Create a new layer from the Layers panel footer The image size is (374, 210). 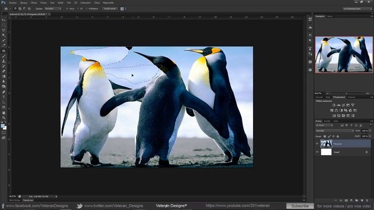coord(362,201)
